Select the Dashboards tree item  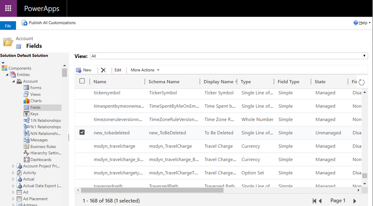coord(41,160)
